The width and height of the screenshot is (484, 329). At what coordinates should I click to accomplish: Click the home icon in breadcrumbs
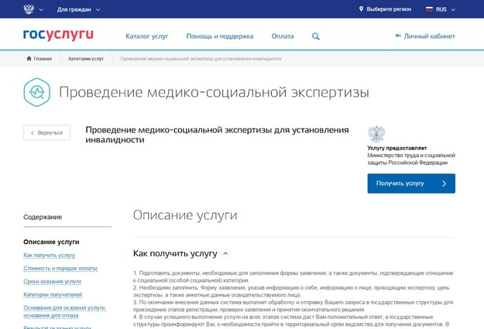coord(29,59)
